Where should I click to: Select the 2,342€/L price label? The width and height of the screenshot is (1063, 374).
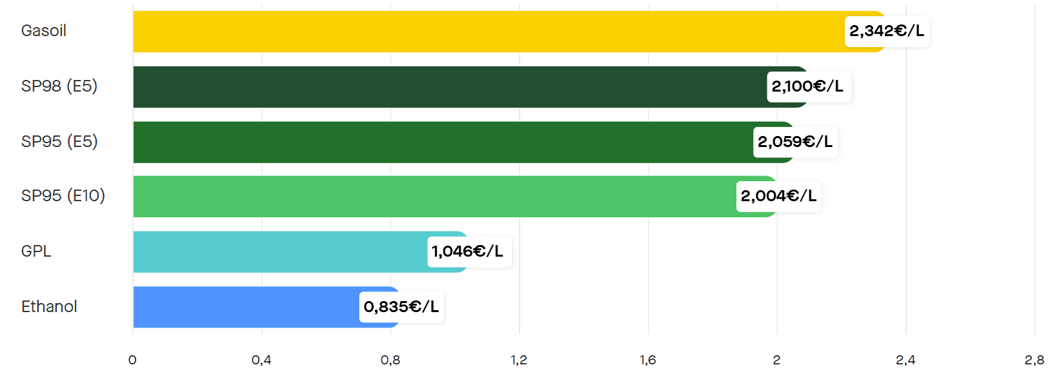click(x=887, y=31)
